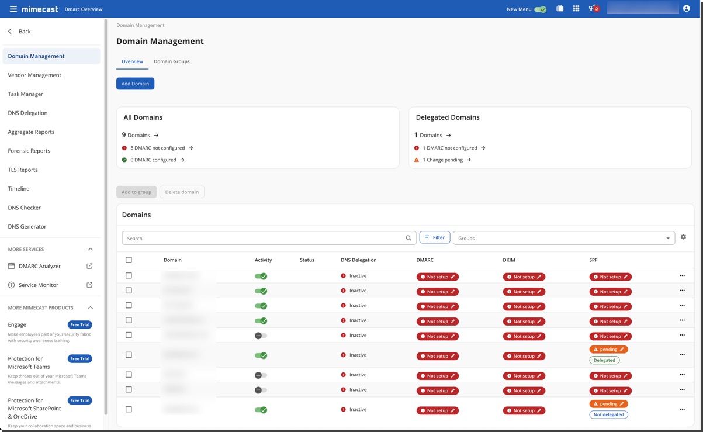This screenshot has width=703, height=432.
Task: Go Back in the sidebar
Action: [x=19, y=32]
